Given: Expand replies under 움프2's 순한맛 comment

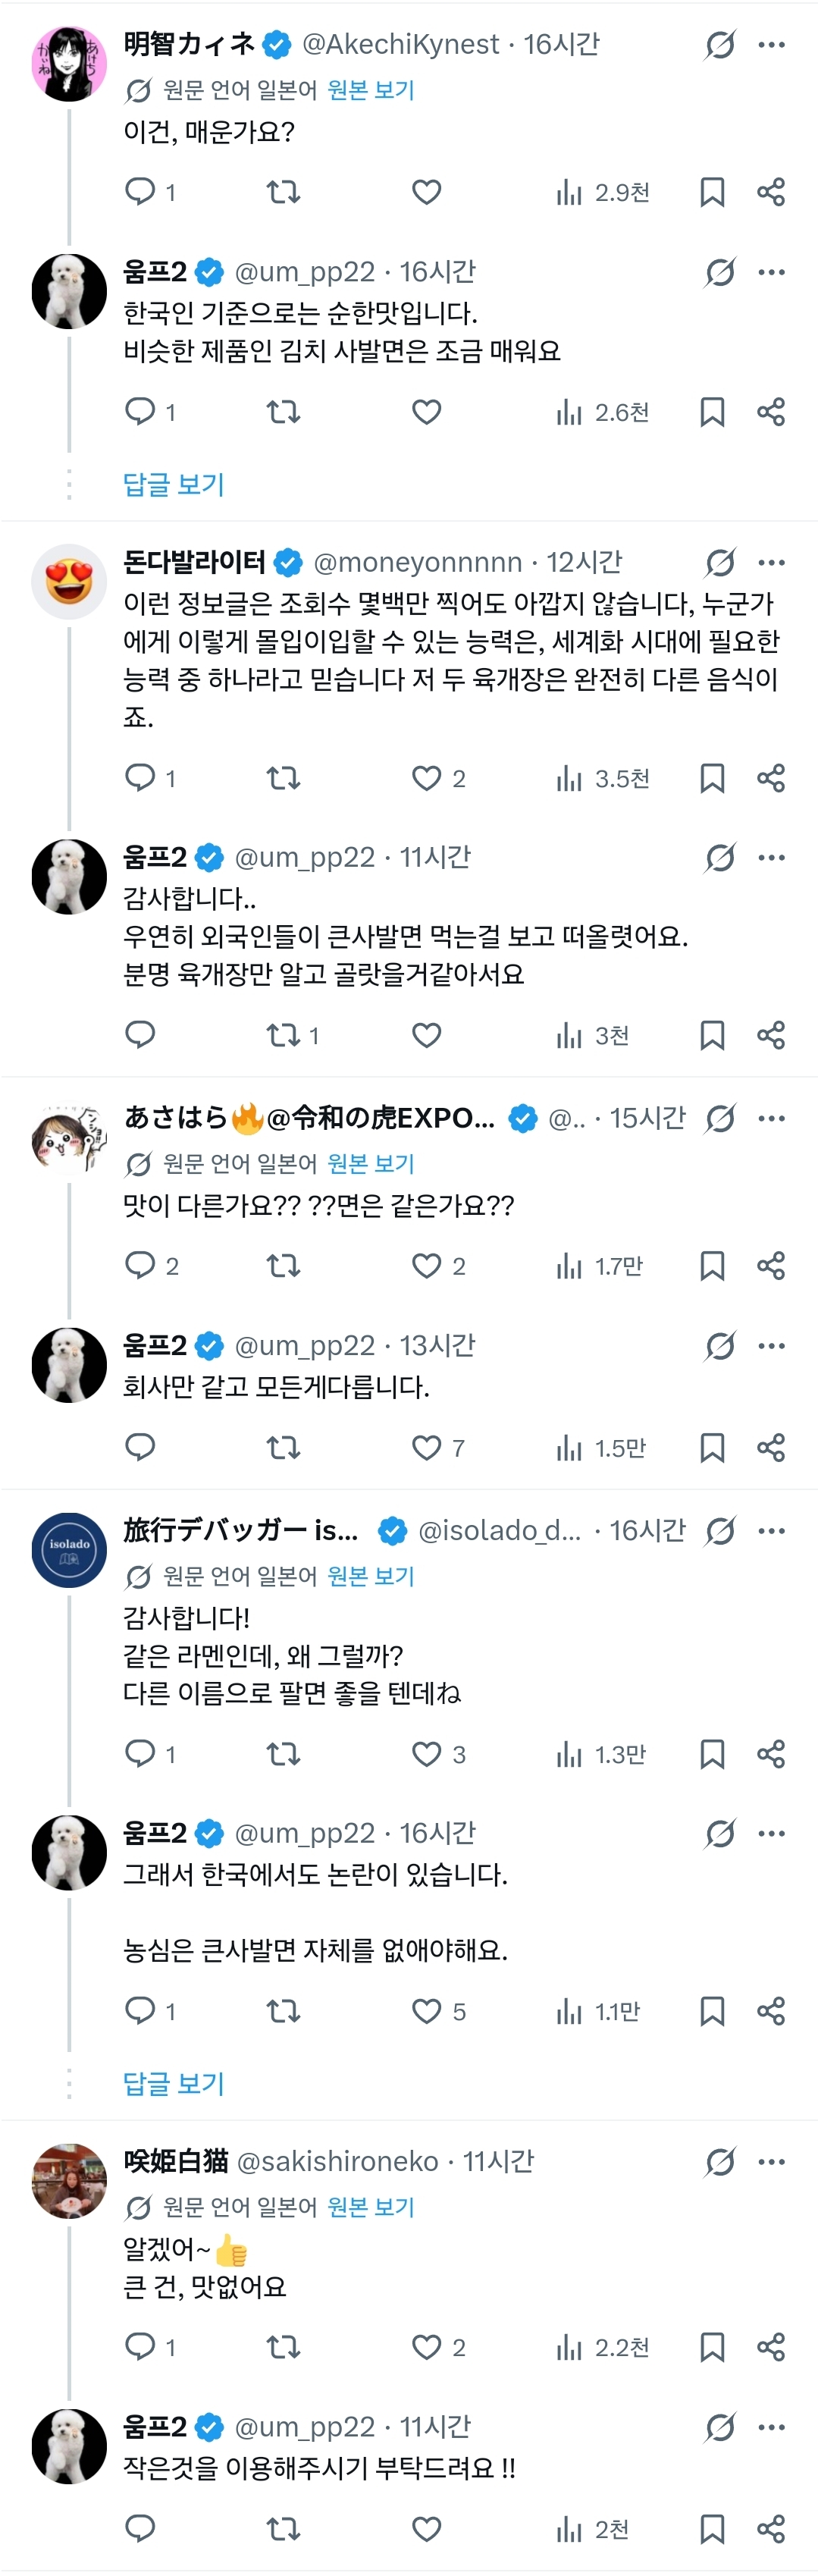Looking at the screenshot, I should pyautogui.click(x=173, y=485).
